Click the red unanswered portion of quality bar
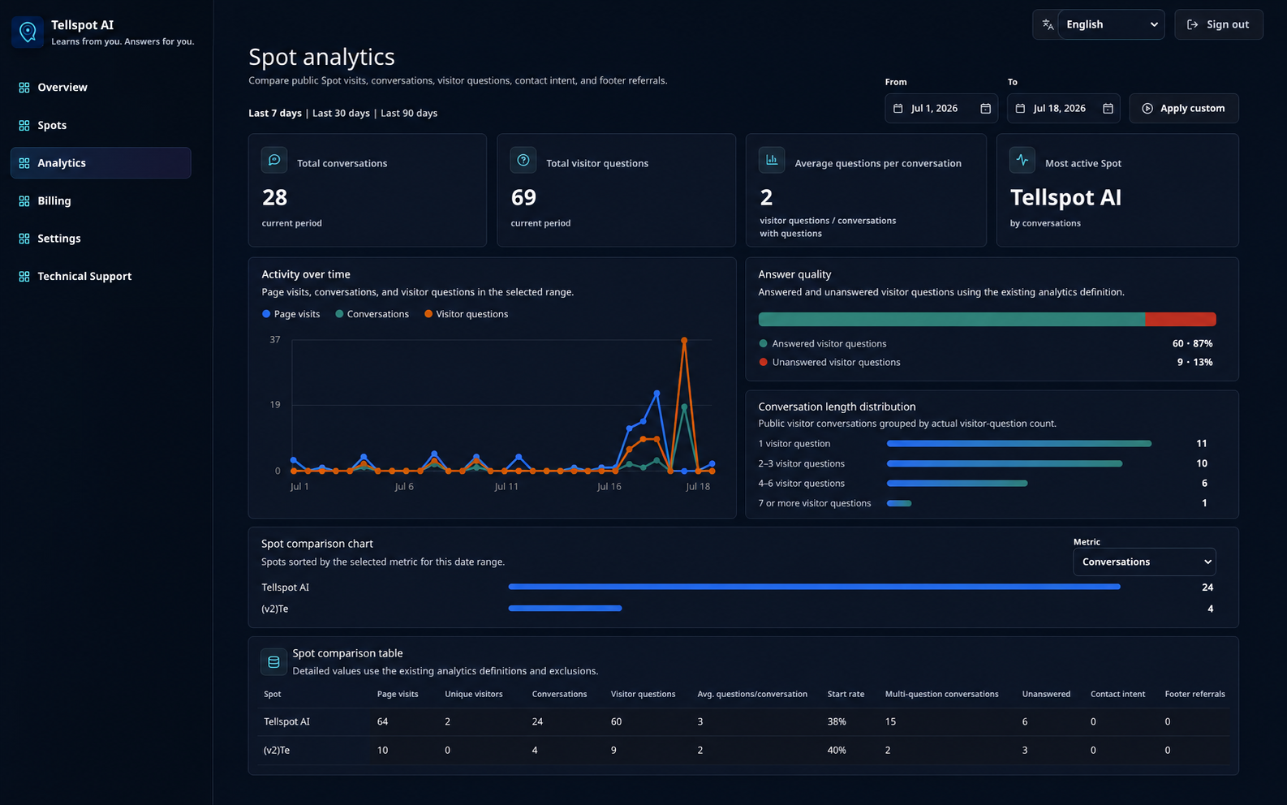This screenshot has height=805, width=1287. click(1181, 320)
